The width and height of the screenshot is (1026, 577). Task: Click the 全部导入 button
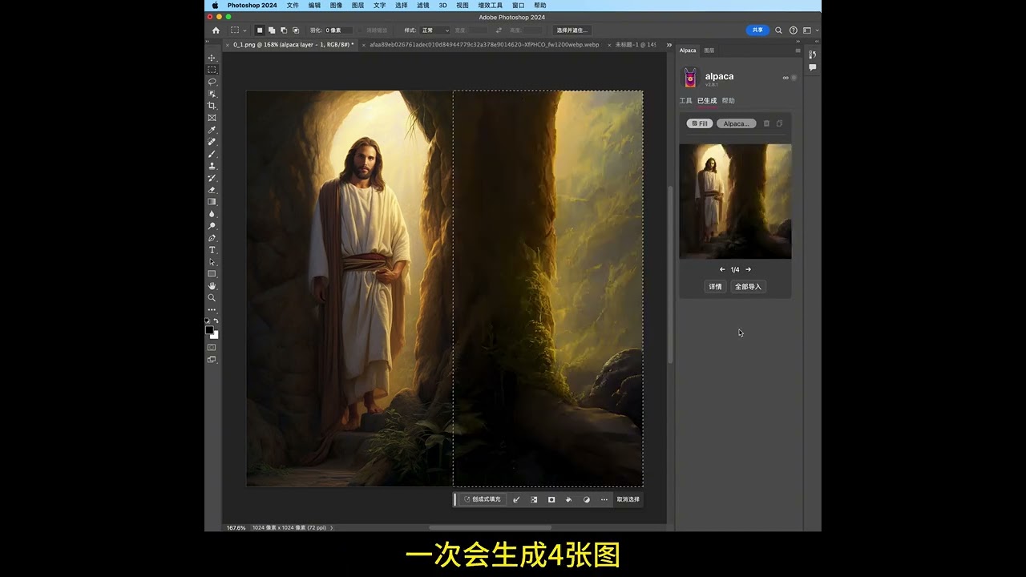coord(749,286)
